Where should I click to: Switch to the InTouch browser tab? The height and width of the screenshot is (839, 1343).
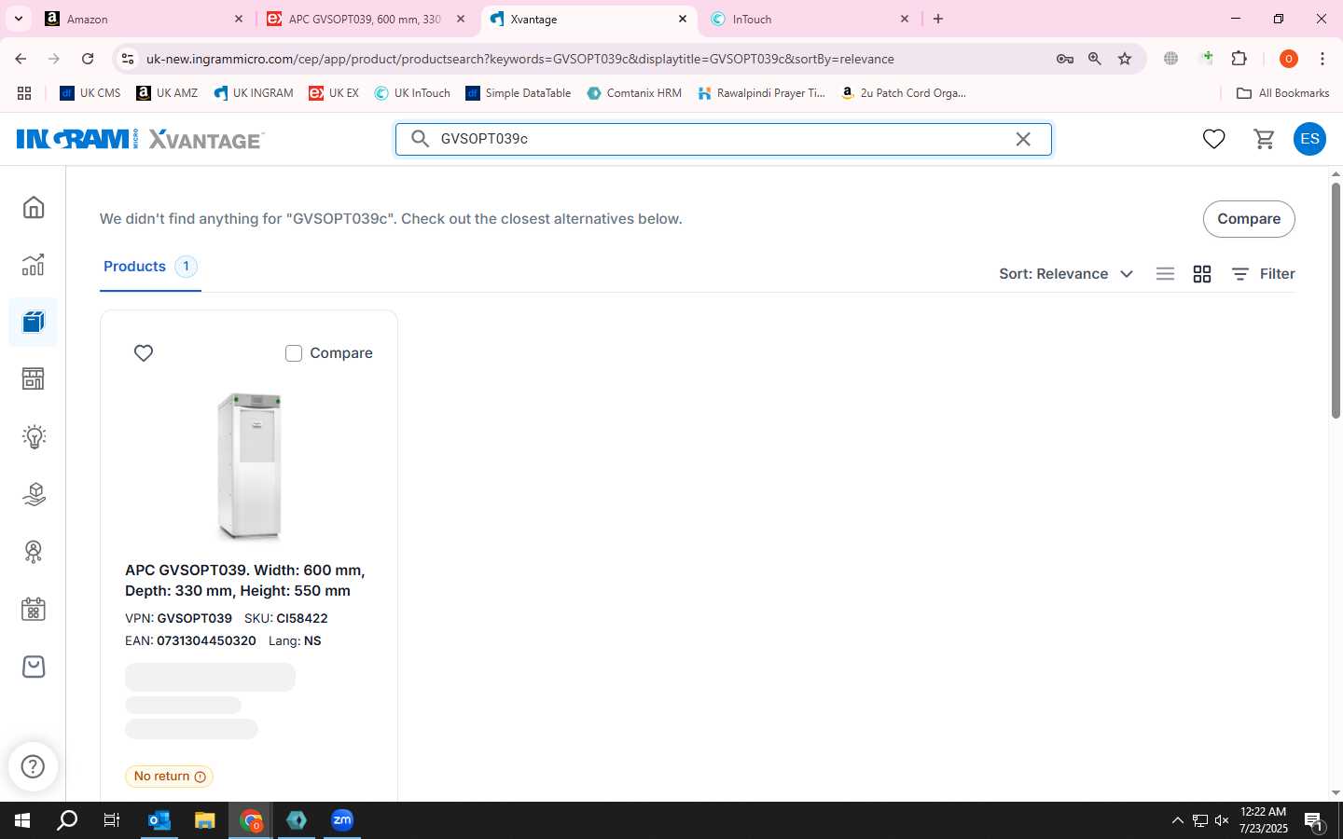808,19
